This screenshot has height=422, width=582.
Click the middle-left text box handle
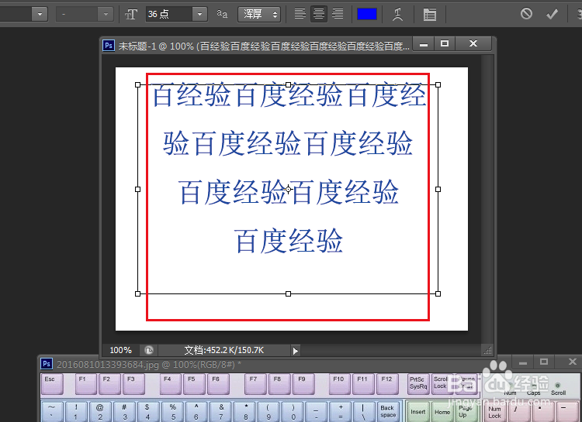[137, 190]
